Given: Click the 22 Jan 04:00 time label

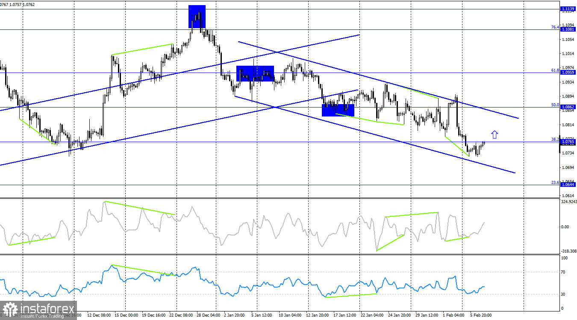Looking at the screenshot, I should 372,316.
